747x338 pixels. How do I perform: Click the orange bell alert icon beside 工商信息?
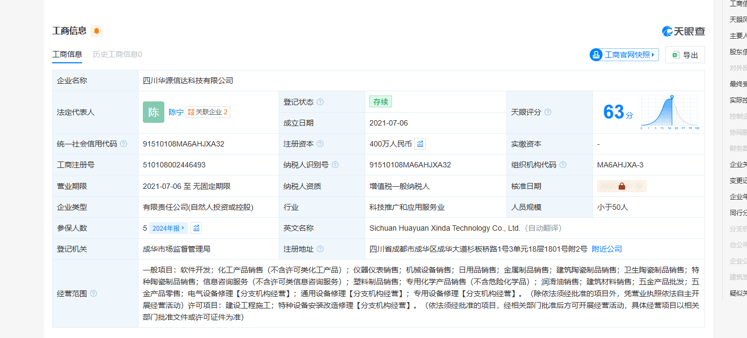[97, 31]
